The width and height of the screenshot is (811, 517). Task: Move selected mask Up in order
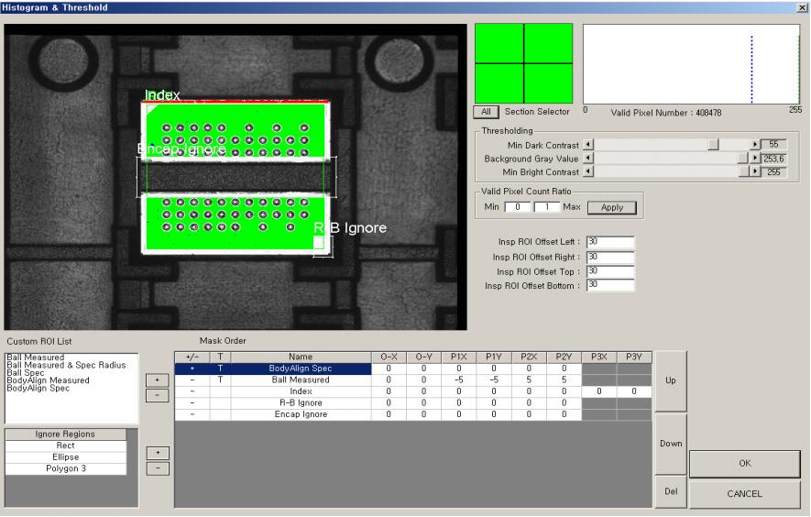[x=670, y=379]
